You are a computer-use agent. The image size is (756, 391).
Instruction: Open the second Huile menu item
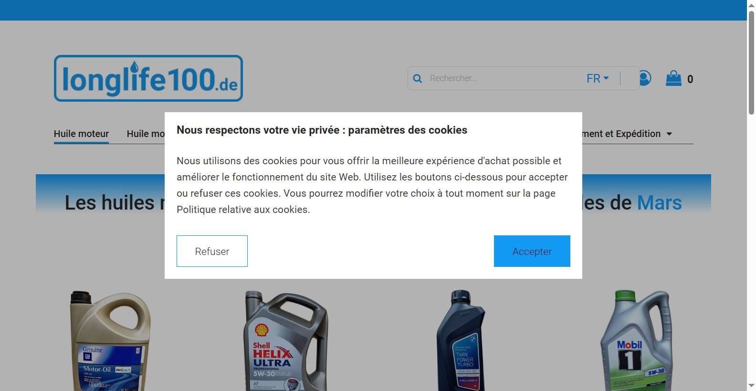[x=146, y=134]
